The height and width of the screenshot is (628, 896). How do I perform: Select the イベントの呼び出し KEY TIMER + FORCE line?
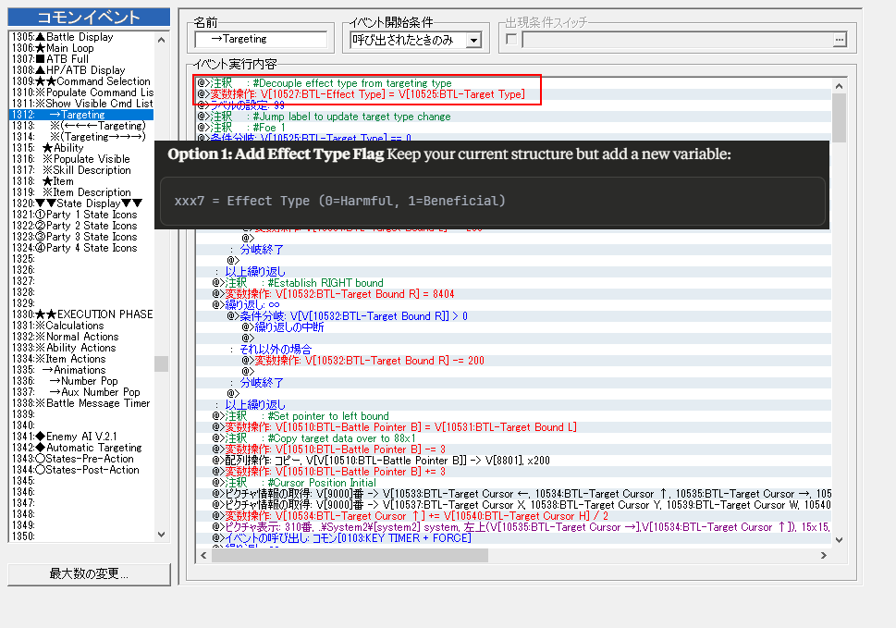[x=513, y=538]
